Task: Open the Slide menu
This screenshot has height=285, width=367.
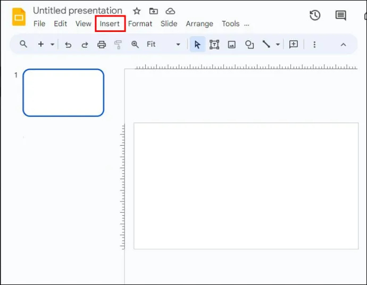Action: [x=169, y=23]
